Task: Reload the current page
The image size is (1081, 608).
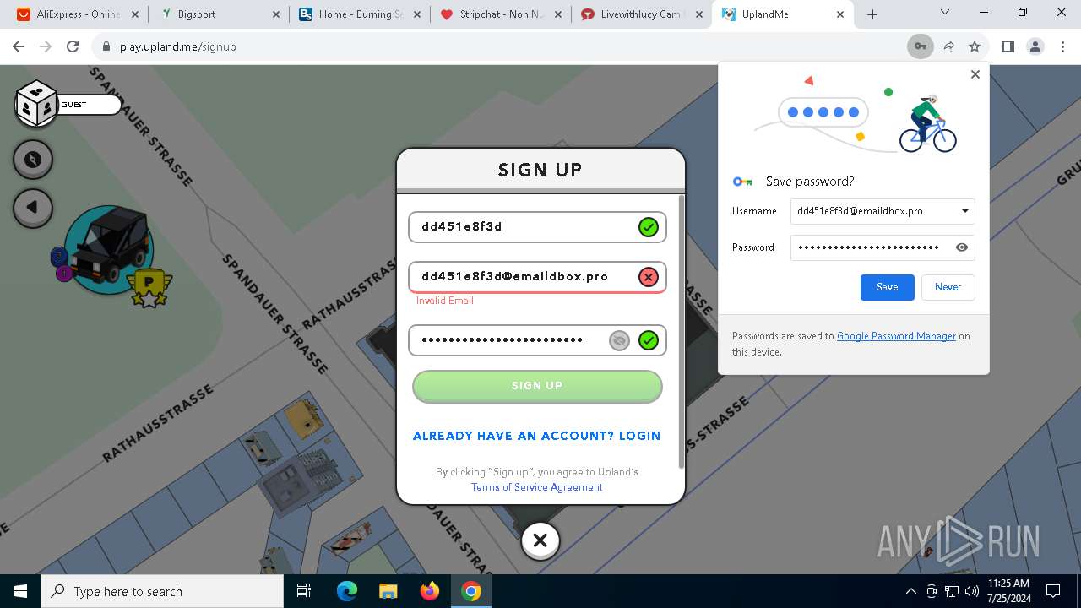Action: (73, 46)
